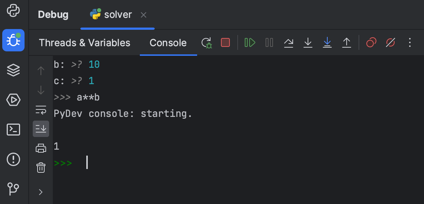Toggle soft-wrap in console
Image resolution: width=424 pixels, height=204 pixels.
point(41,110)
